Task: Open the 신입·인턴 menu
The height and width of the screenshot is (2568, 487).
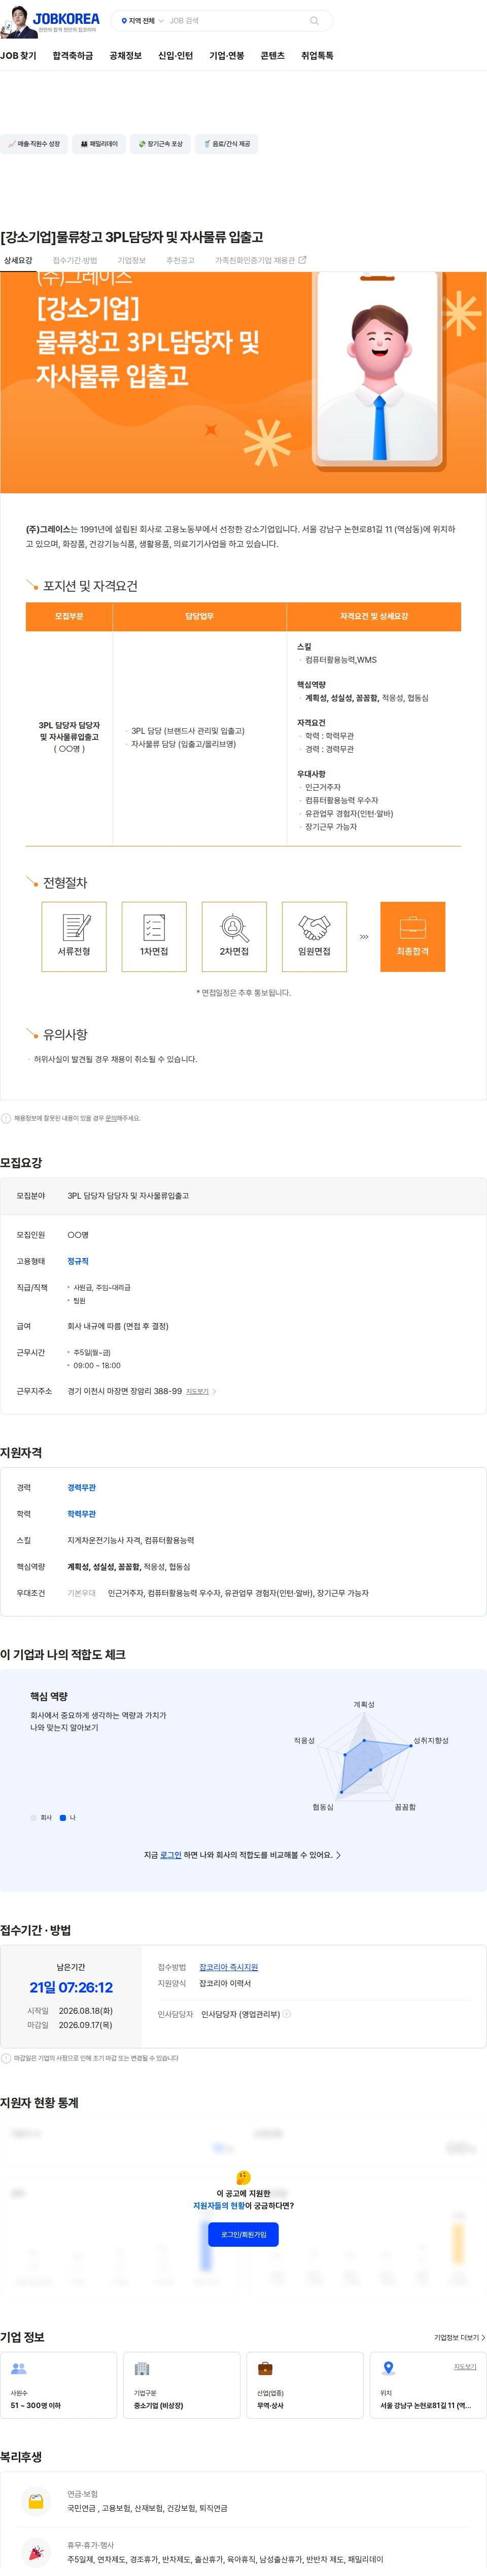Action: (176, 56)
